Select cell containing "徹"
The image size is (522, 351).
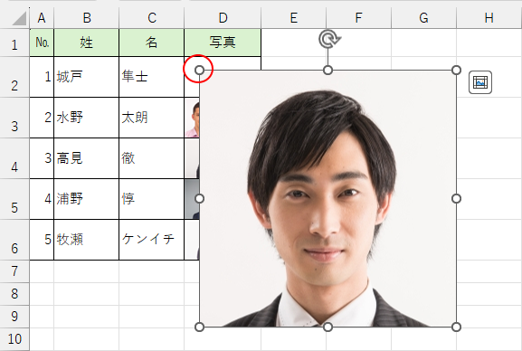tap(151, 158)
